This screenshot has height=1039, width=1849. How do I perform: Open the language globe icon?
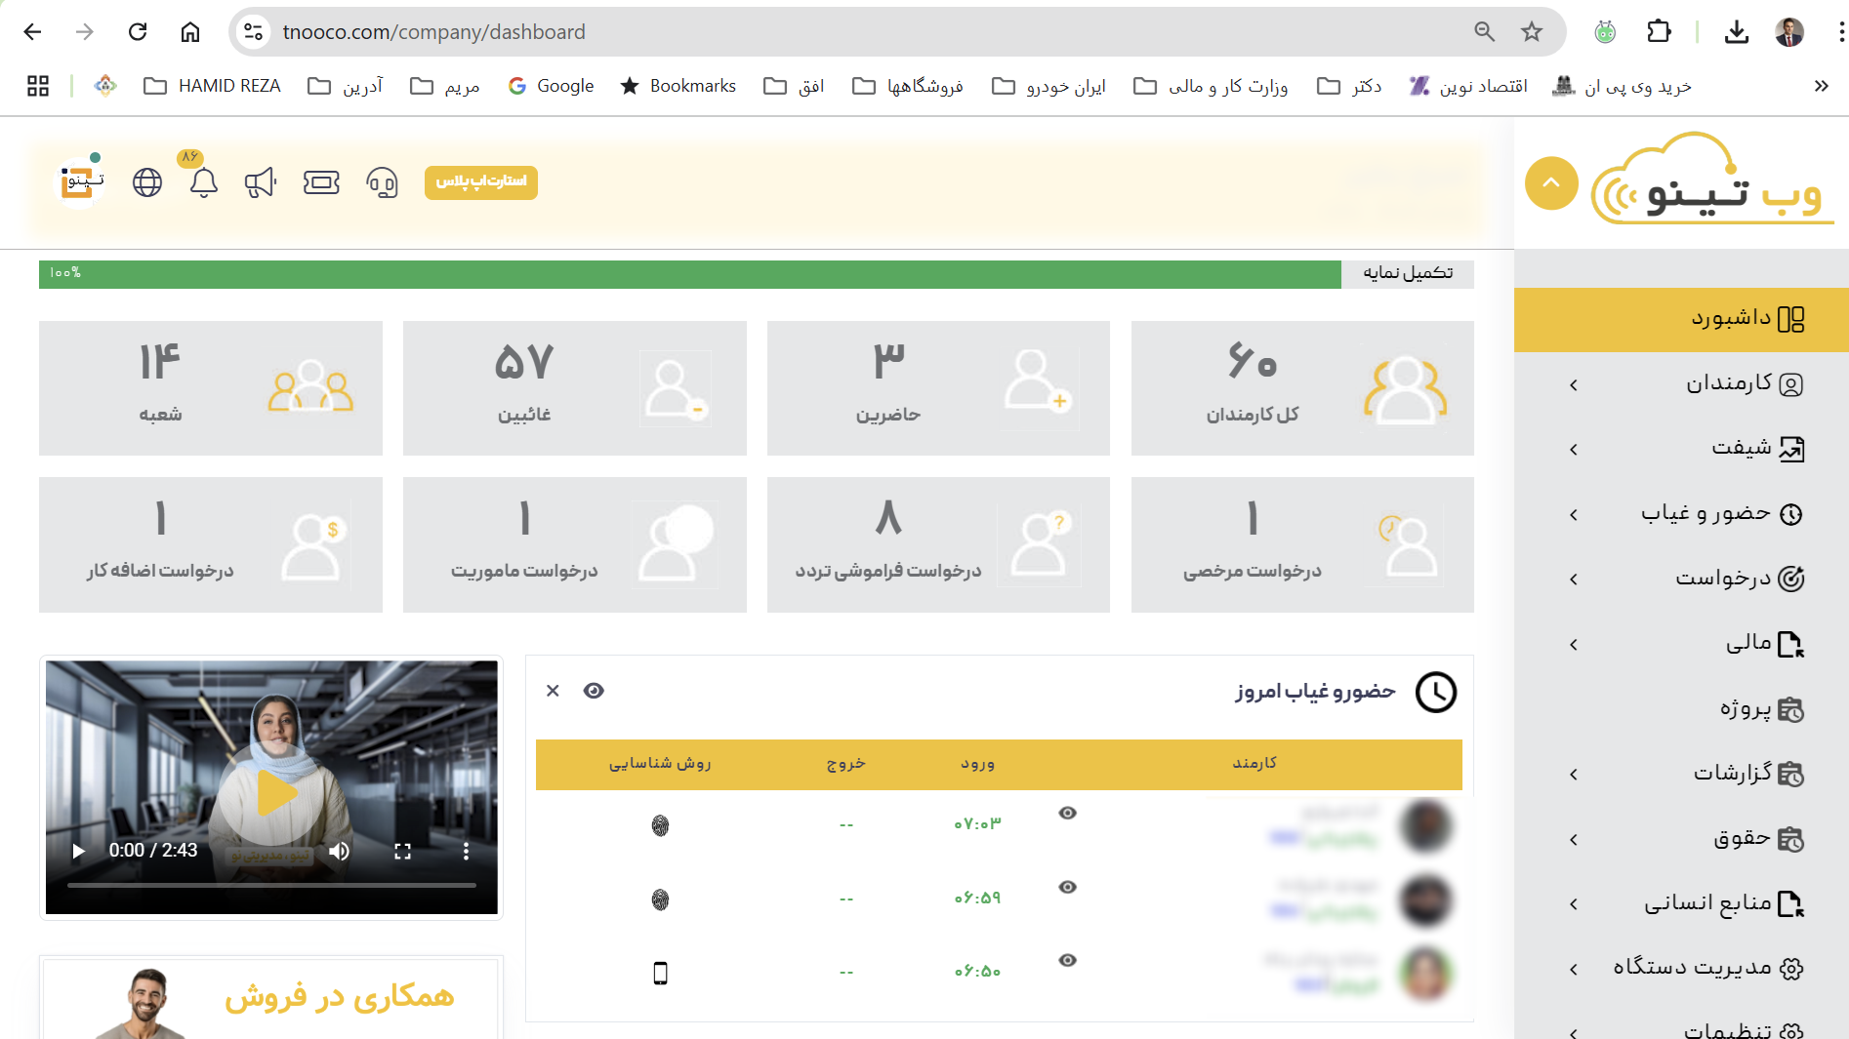147,182
